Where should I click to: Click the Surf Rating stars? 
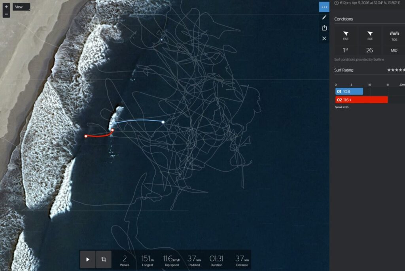click(x=396, y=70)
